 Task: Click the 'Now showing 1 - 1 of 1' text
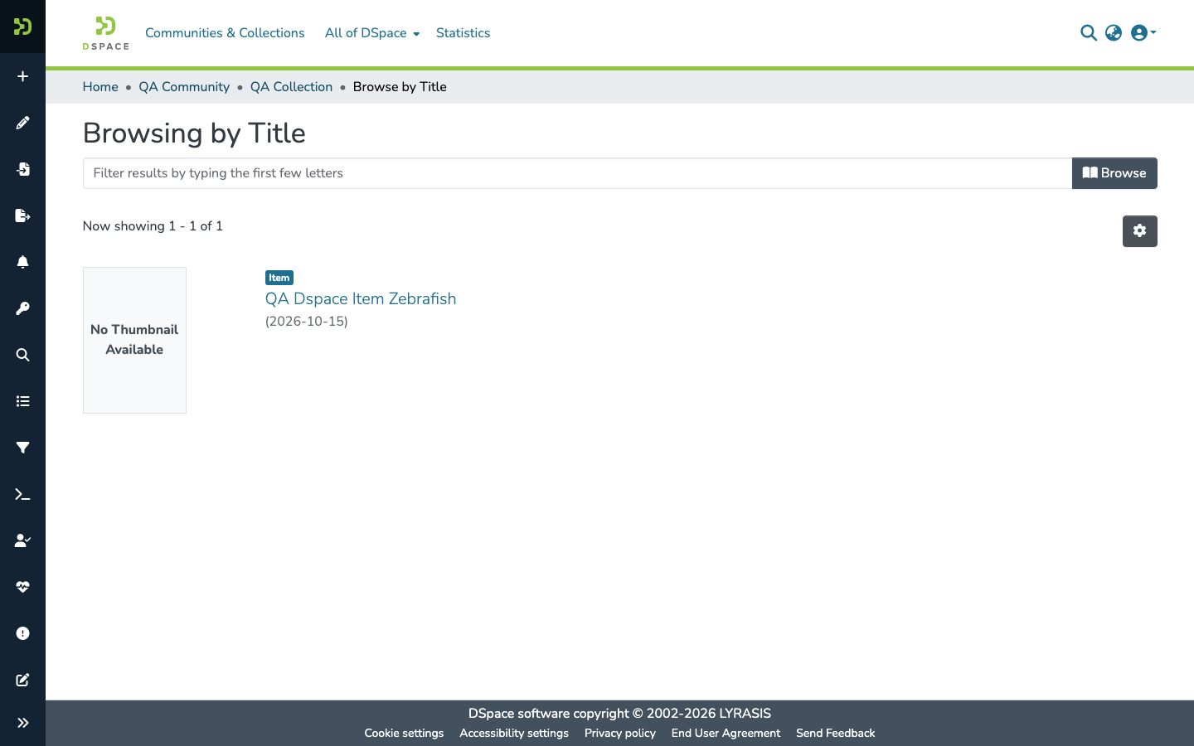153,226
